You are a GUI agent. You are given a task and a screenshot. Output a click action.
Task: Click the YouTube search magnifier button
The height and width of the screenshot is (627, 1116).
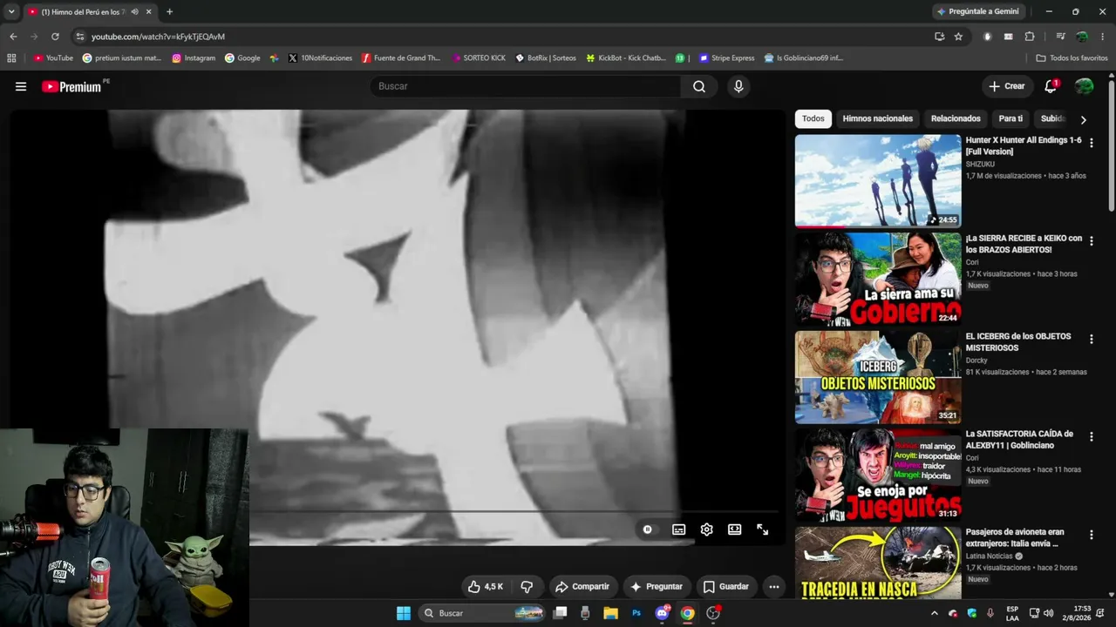pos(699,86)
